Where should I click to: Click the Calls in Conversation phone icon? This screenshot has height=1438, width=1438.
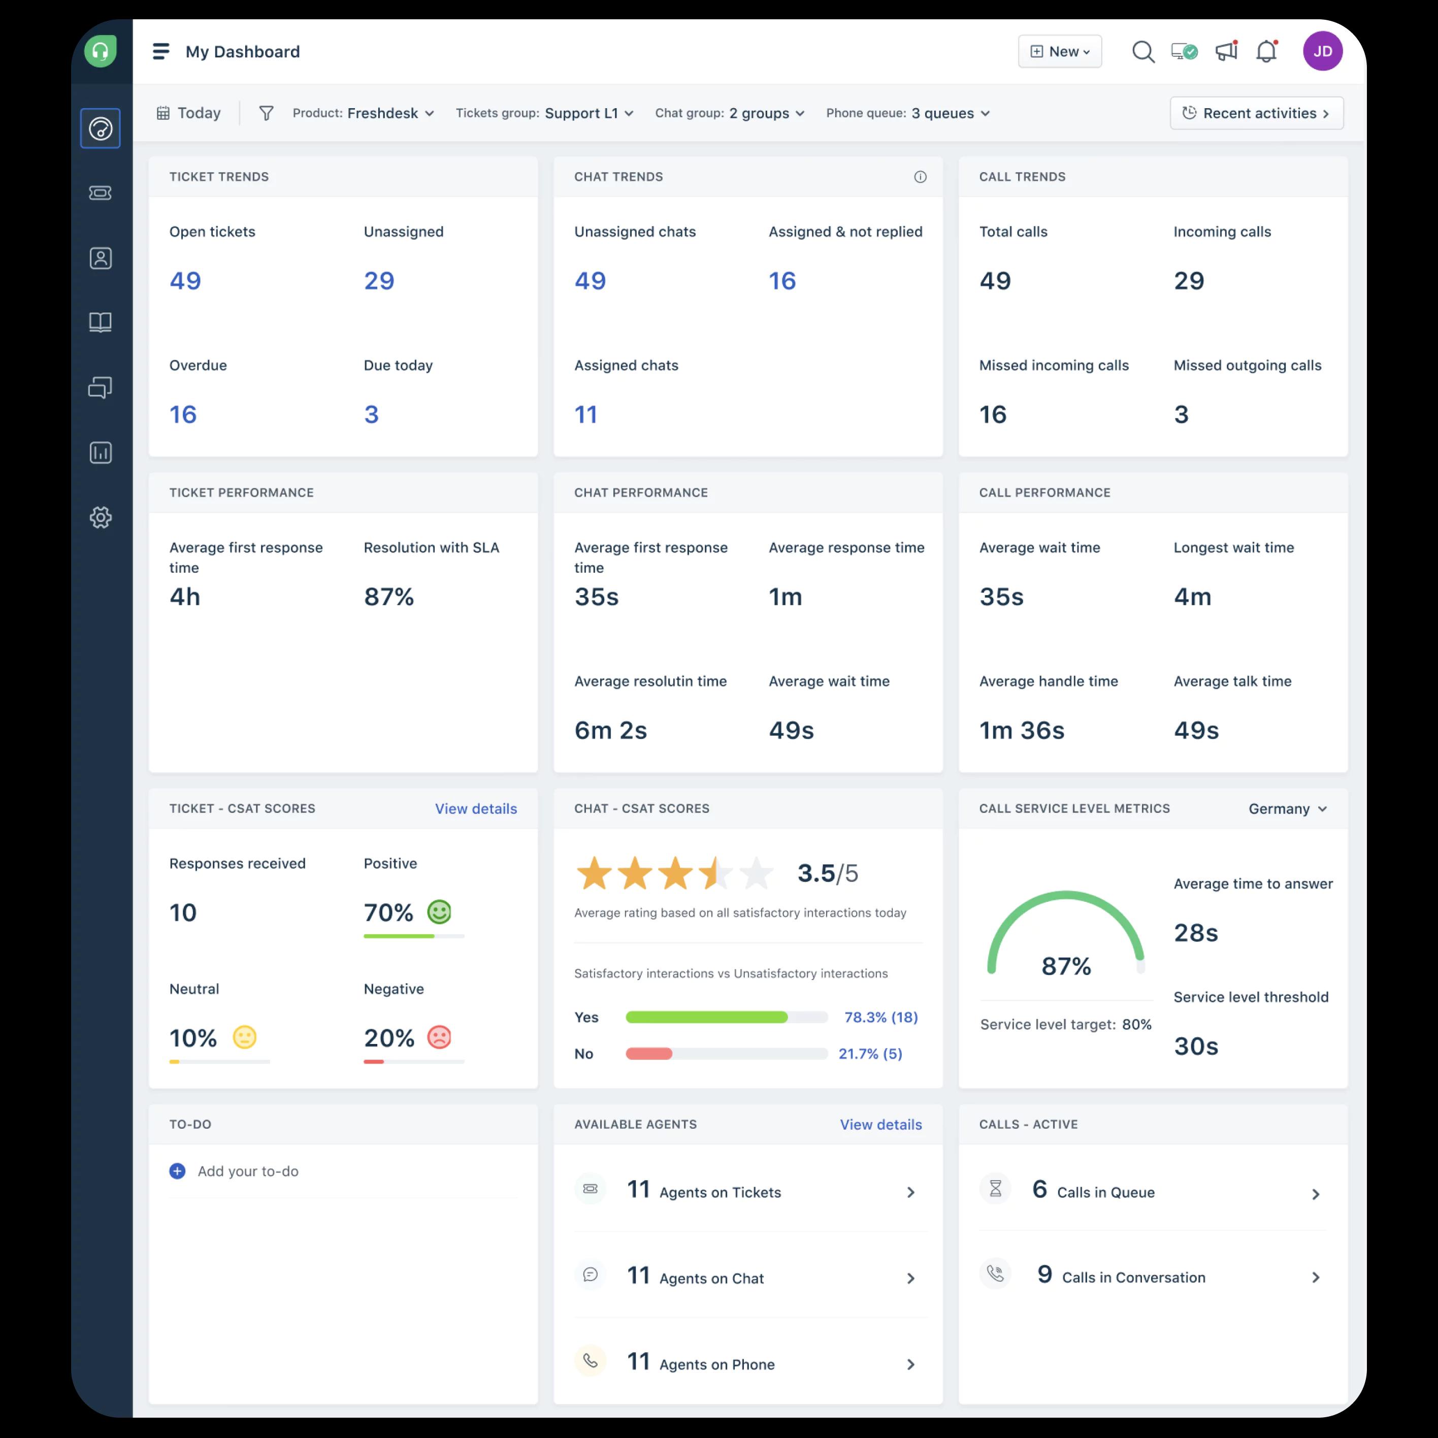[995, 1274]
